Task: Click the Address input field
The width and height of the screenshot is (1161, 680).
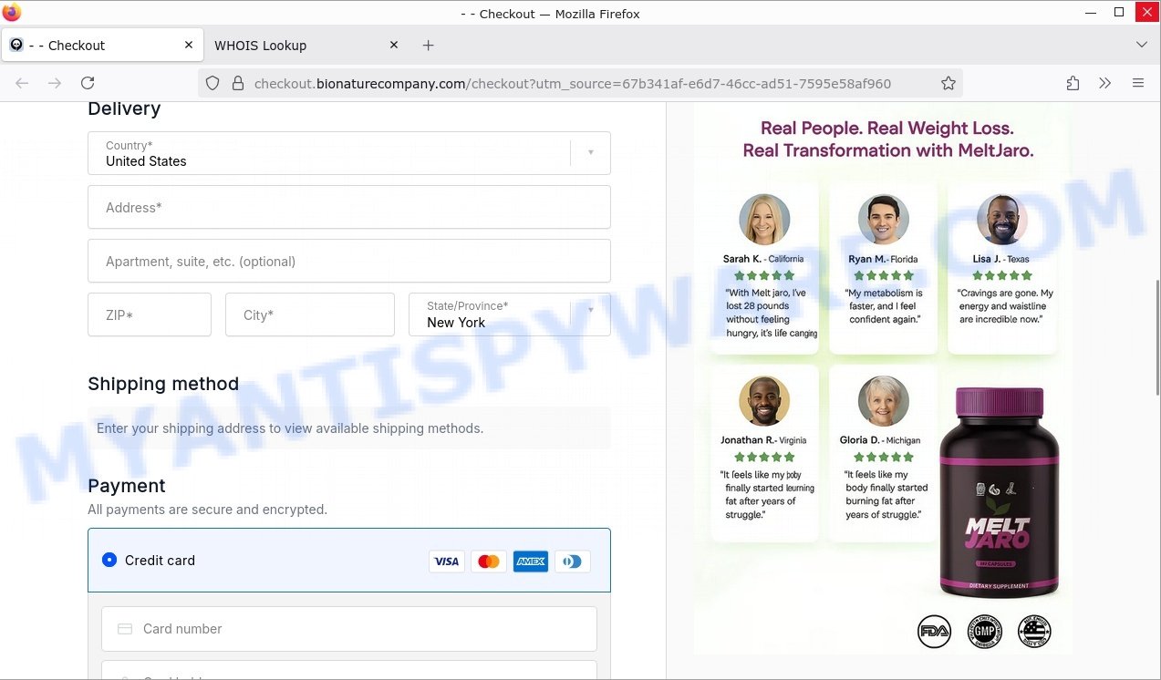Action: coord(348,208)
